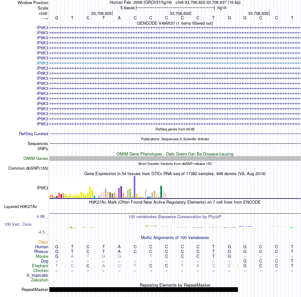
Task: Open the Publications: Sequences in Scientific Articles title
Action: point(175,139)
